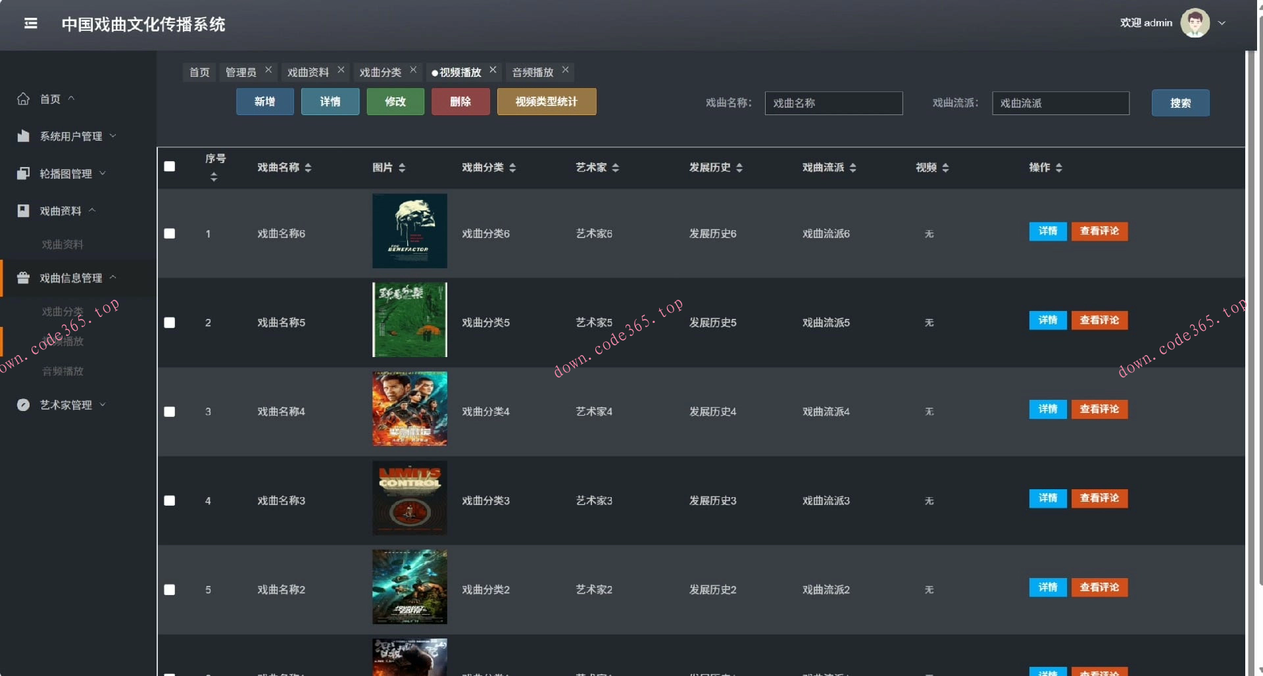Collapse the 戏曲资料 menu chevron
This screenshot has height=676, width=1263.
(x=92, y=210)
